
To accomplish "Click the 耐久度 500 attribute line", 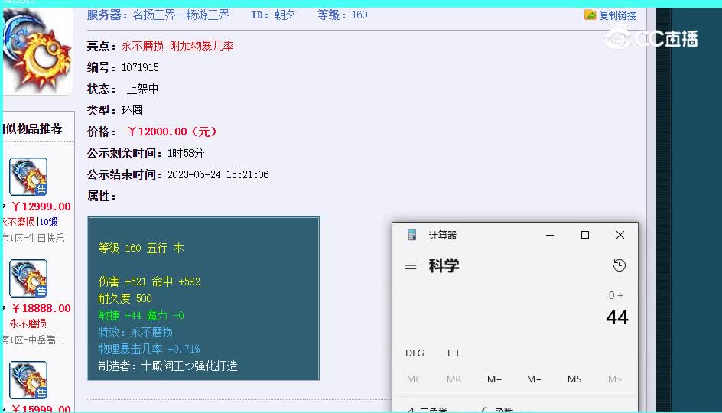I will [125, 298].
